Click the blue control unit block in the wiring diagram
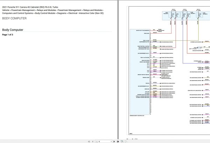The width and height of the screenshot is (210, 143). (x=140, y=72)
